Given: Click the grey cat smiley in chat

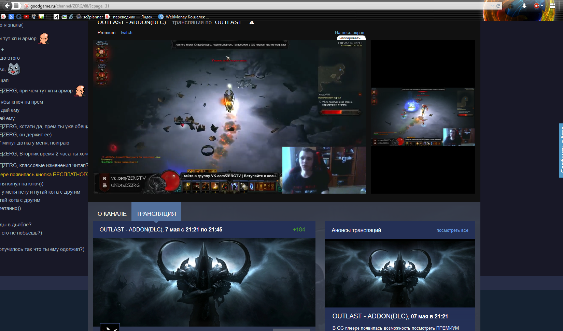Looking at the screenshot, I should 14,69.
